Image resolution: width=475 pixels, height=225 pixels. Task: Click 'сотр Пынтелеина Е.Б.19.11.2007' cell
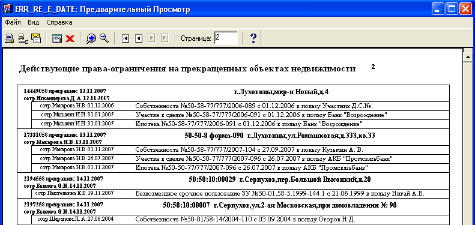(x=74, y=193)
